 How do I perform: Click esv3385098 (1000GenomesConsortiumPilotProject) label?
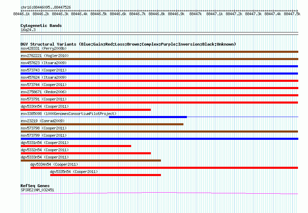coord(69,114)
